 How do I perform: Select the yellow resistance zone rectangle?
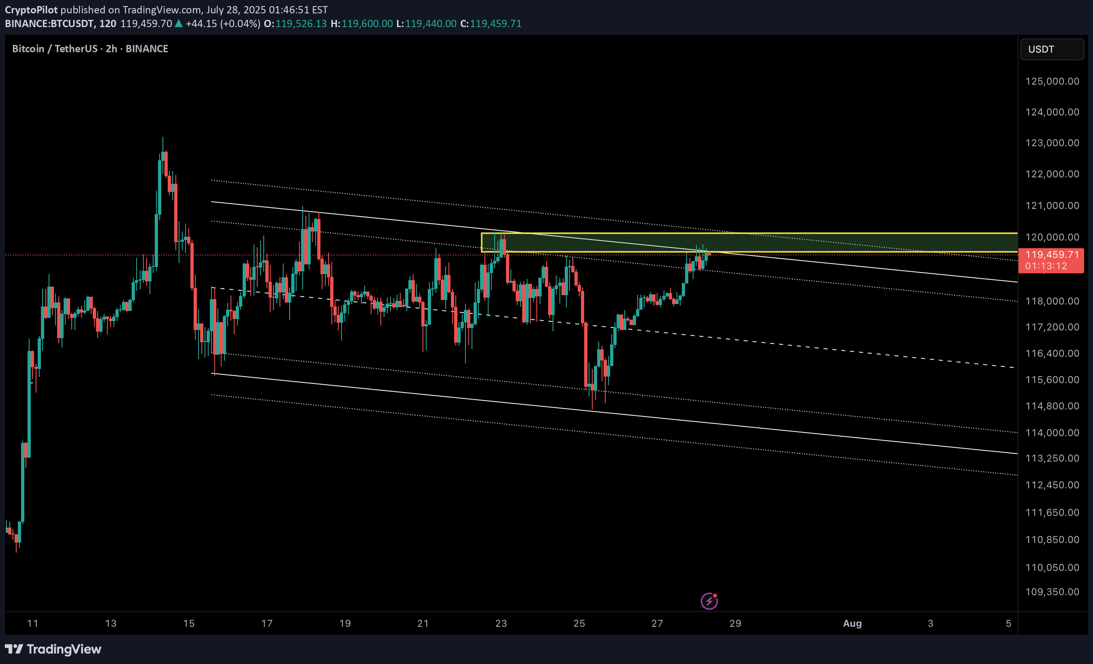pyautogui.click(x=749, y=243)
